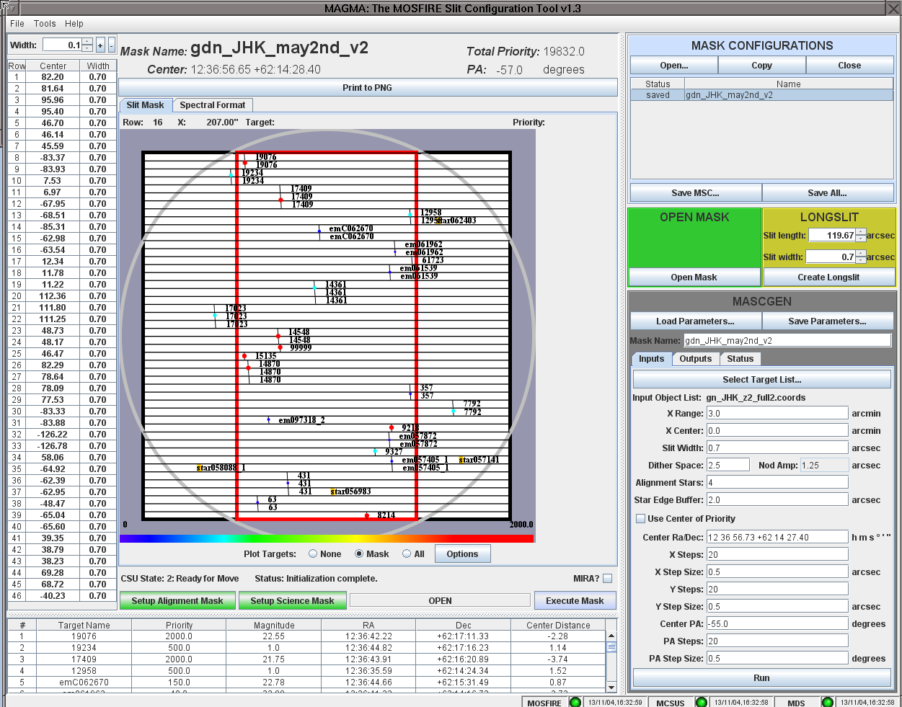Click the MOSFIRE green status indicator
The width and height of the screenshot is (902, 707).
[575, 702]
